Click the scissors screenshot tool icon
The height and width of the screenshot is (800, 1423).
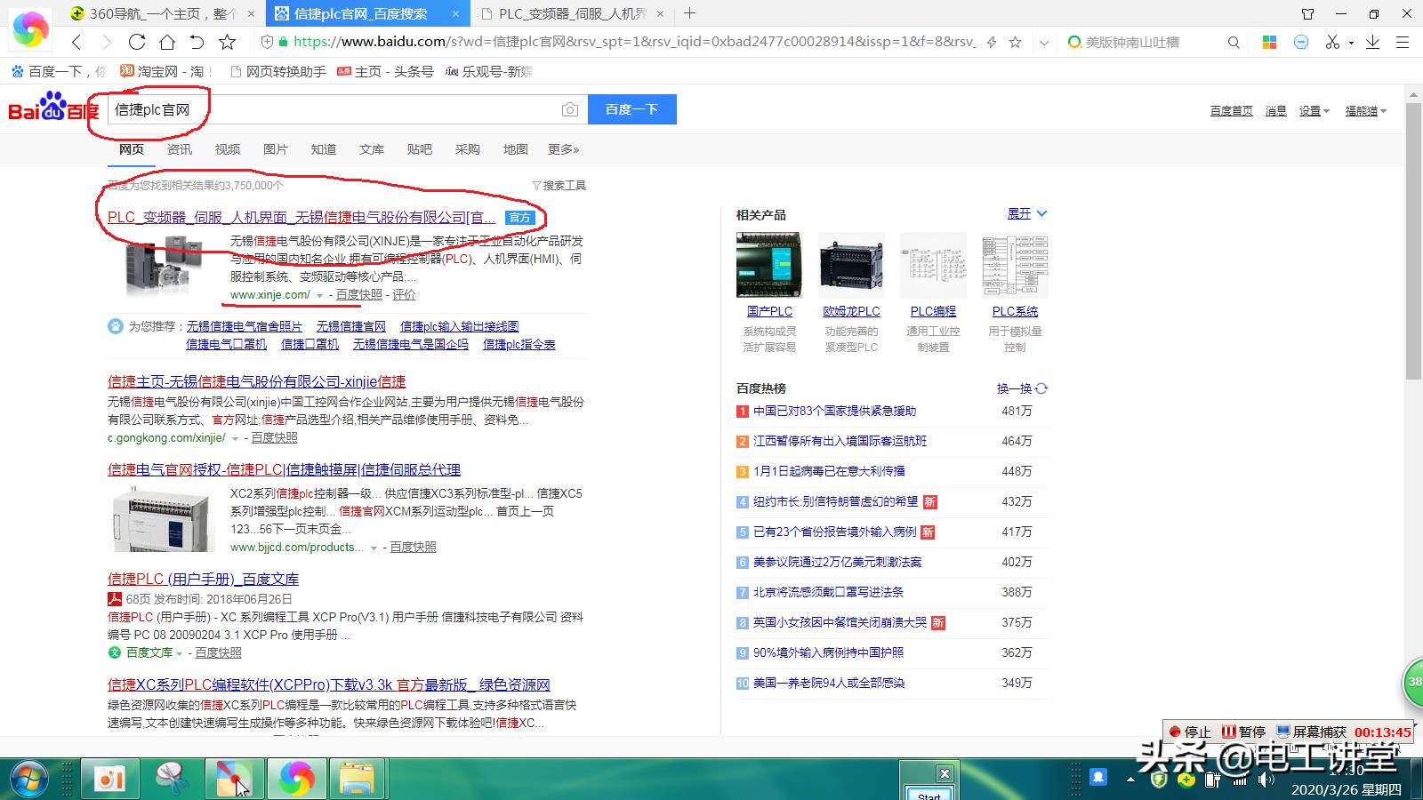click(1331, 42)
